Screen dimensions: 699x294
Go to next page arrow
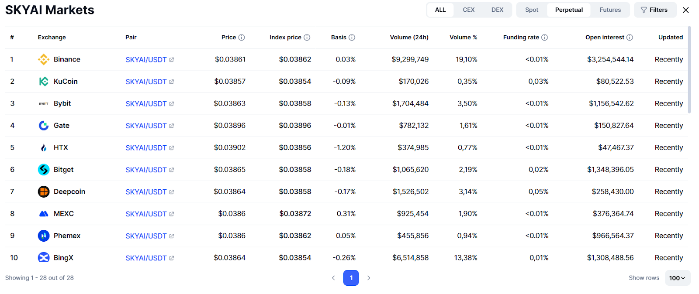(x=369, y=278)
